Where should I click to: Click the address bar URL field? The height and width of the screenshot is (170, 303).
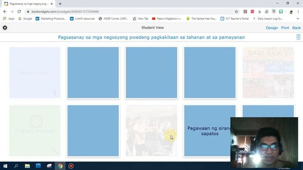click(132, 11)
